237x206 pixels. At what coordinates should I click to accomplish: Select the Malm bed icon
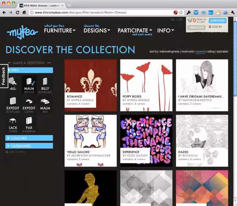click(45, 105)
